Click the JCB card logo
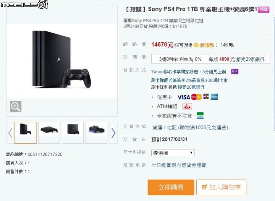 tap(206, 97)
